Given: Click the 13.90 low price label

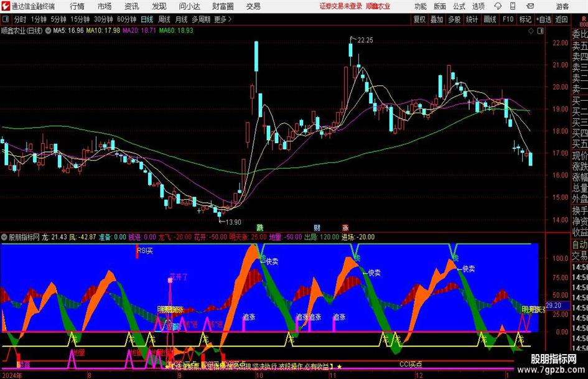Looking at the screenshot, I should tap(233, 222).
